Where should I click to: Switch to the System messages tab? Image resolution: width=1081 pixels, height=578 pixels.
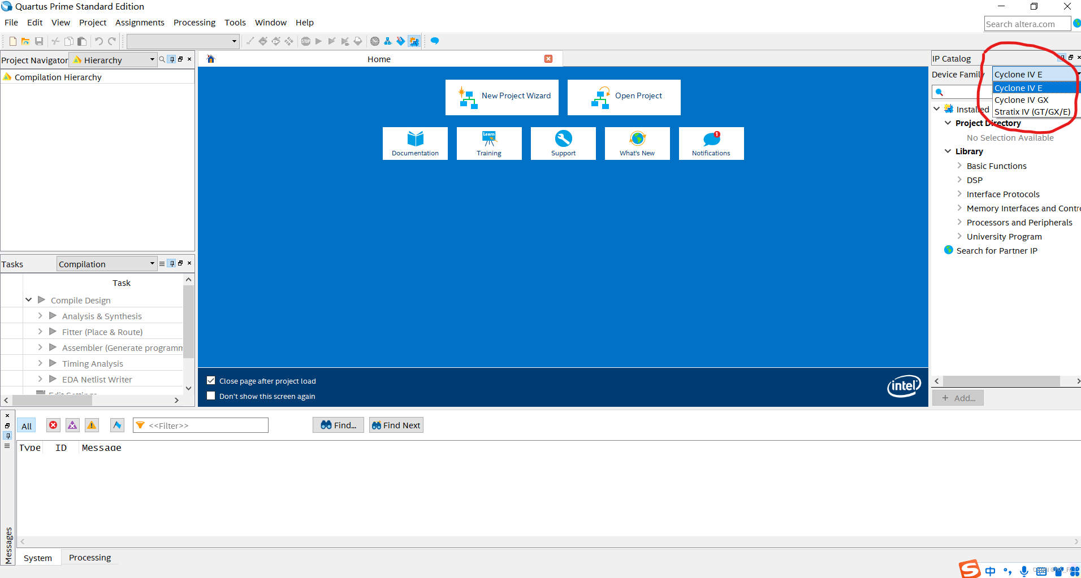point(38,558)
